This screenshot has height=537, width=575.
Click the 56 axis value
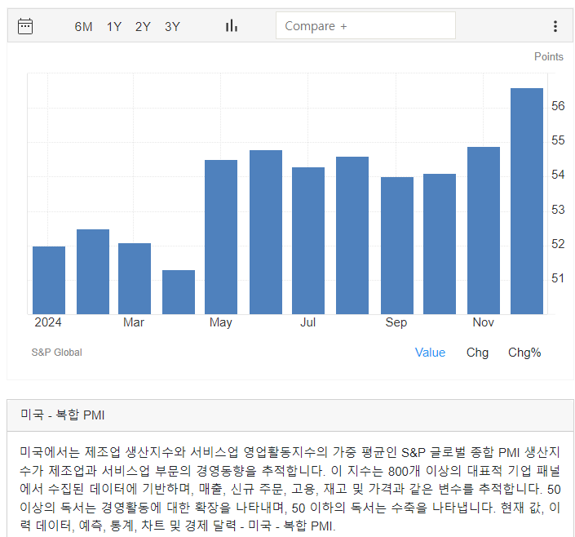pyautogui.click(x=558, y=106)
